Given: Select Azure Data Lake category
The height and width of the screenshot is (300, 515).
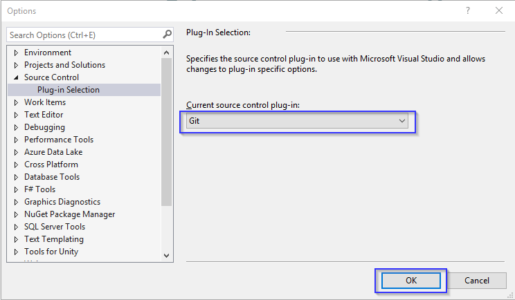Looking at the screenshot, I should tap(53, 152).
